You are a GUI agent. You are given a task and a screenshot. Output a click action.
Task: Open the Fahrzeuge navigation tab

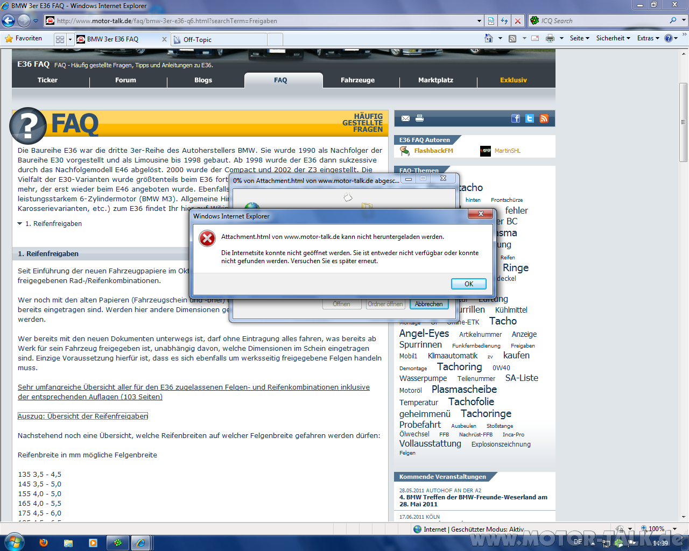357,80
